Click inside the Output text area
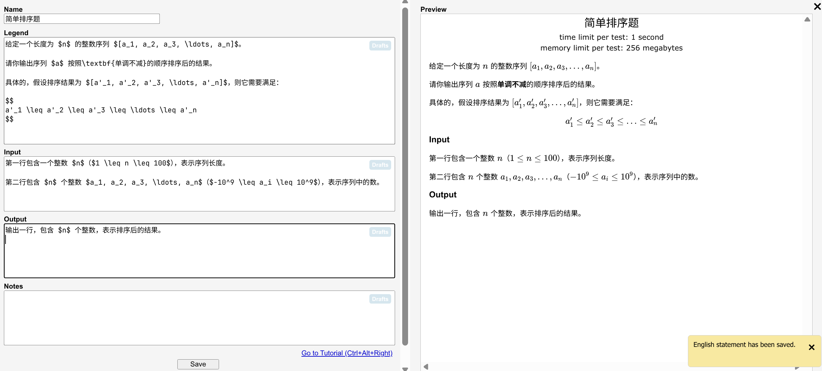The width and height of the screenshot is (822, 371). (x=195, y=257)
